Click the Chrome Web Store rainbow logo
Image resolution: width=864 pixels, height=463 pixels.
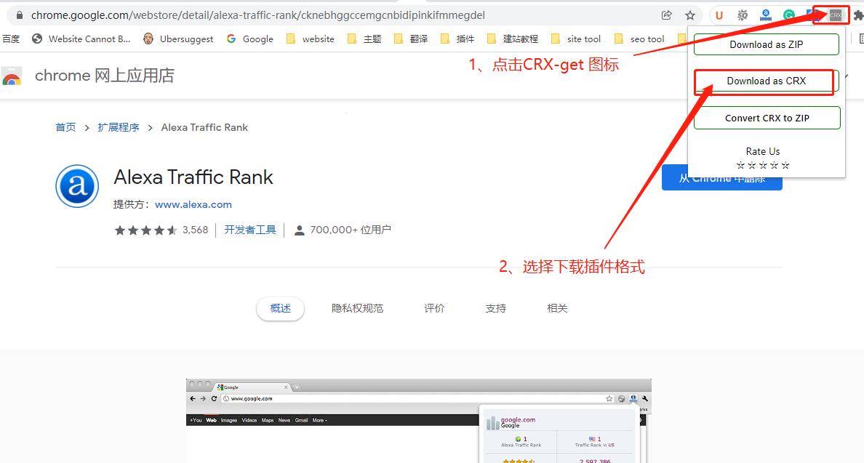tap(12, 76)
